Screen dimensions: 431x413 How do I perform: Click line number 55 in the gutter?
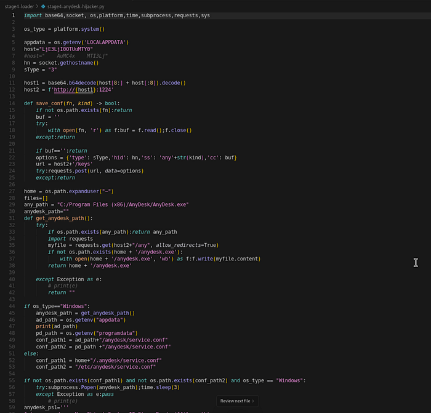click(x=12, y=380)
